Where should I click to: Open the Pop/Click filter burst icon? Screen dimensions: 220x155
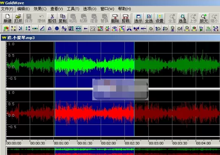pyautogui.click(x=129, y=28)
